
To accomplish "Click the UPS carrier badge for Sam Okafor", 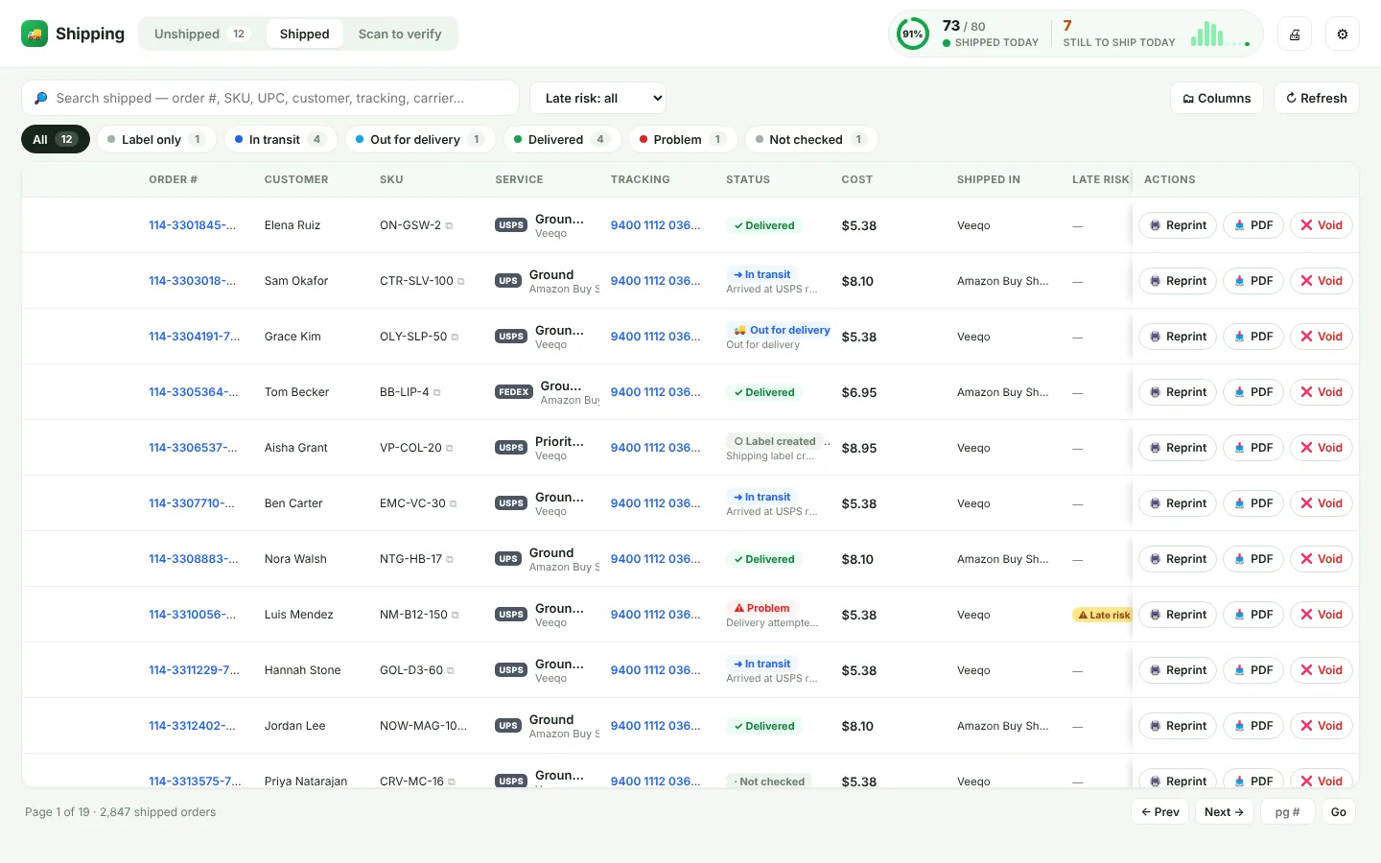I will click(x=508, y=281).
